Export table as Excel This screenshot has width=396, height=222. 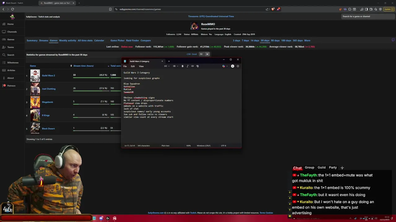pos(194,54)
